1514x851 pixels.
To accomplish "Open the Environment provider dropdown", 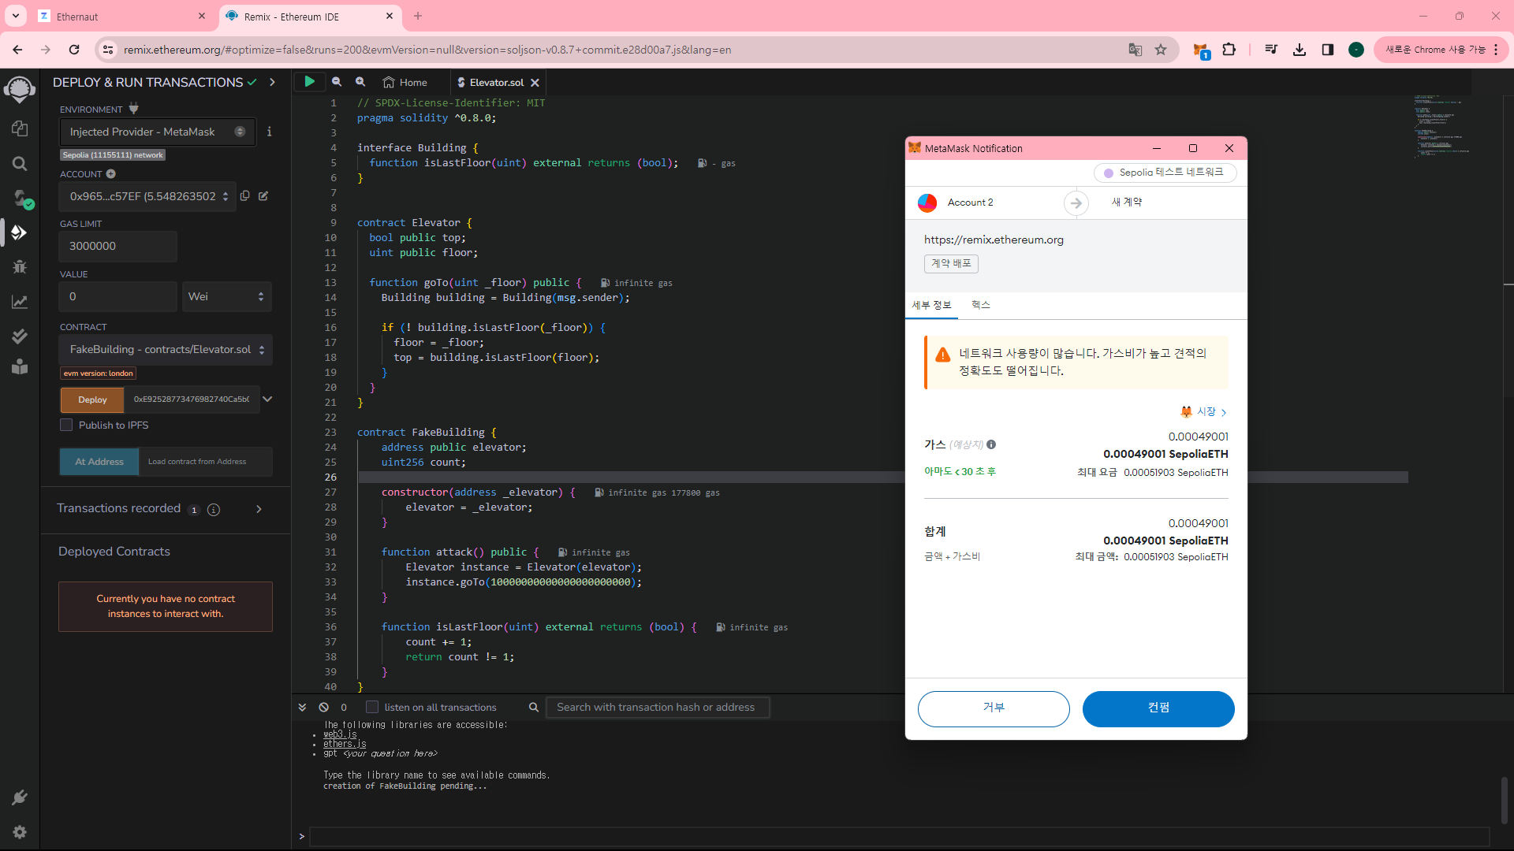I will pos(158,132).
